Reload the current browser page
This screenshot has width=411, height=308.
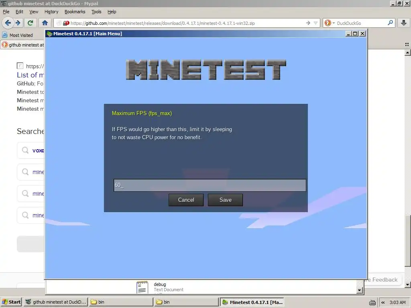30,23
